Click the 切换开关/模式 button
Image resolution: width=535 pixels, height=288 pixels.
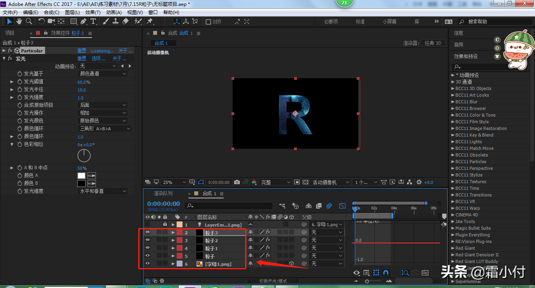coord(273,281)
